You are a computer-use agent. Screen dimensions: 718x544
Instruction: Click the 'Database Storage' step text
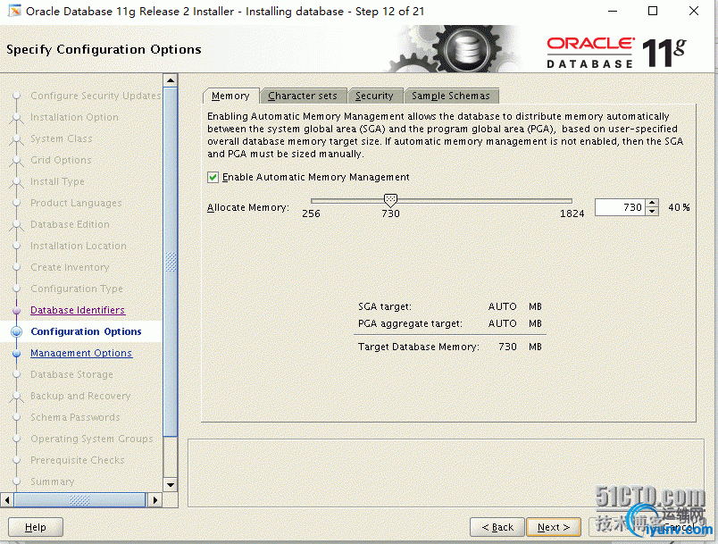[x=71, y=374]
